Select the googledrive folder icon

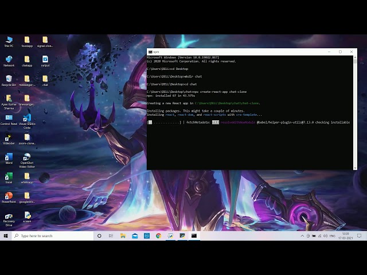tap(27, 197)
